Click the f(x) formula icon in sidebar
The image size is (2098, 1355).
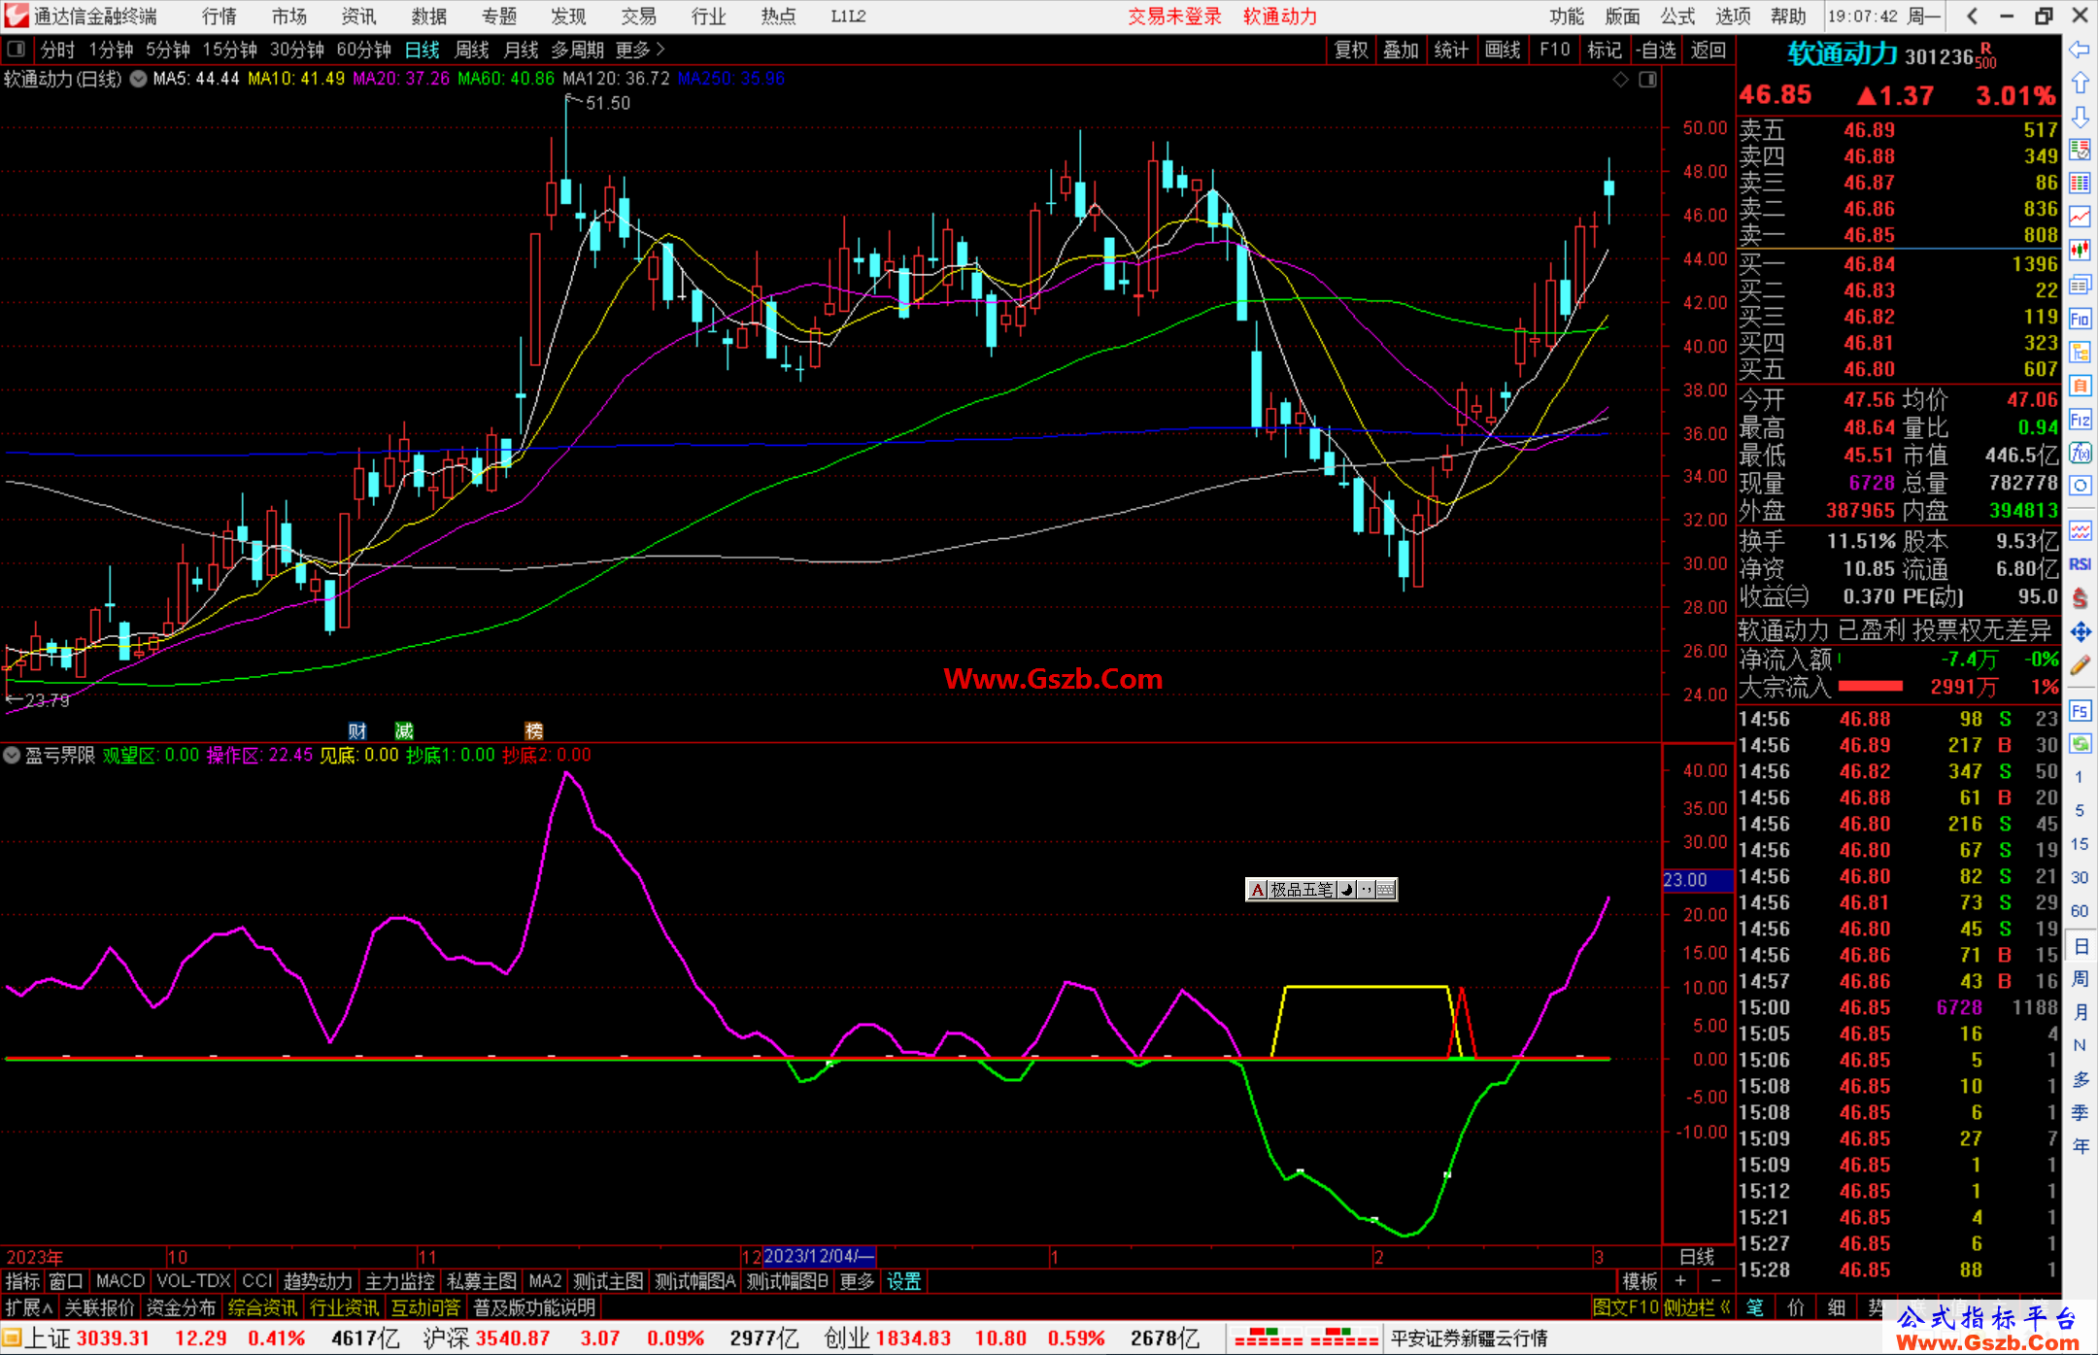[x=2080, y=453]
